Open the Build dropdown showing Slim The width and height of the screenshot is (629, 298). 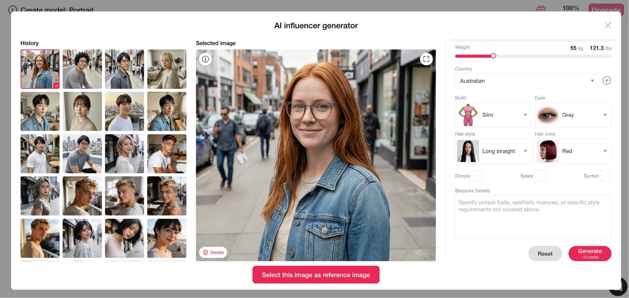pos(493,115)
